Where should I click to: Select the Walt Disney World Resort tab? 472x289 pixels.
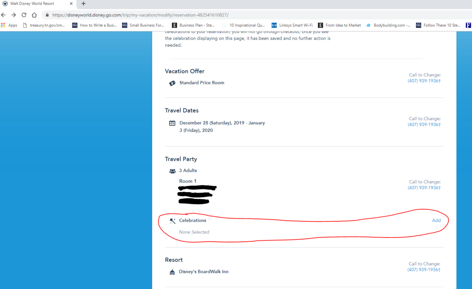[32, 4]
